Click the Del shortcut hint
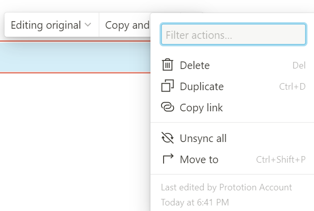Viewport: 314px width, 211px height. click(299, 65)
